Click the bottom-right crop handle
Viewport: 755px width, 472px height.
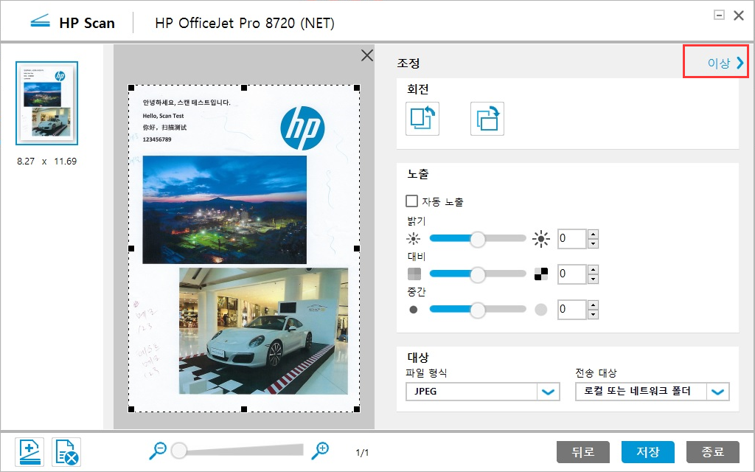point(357,409)
